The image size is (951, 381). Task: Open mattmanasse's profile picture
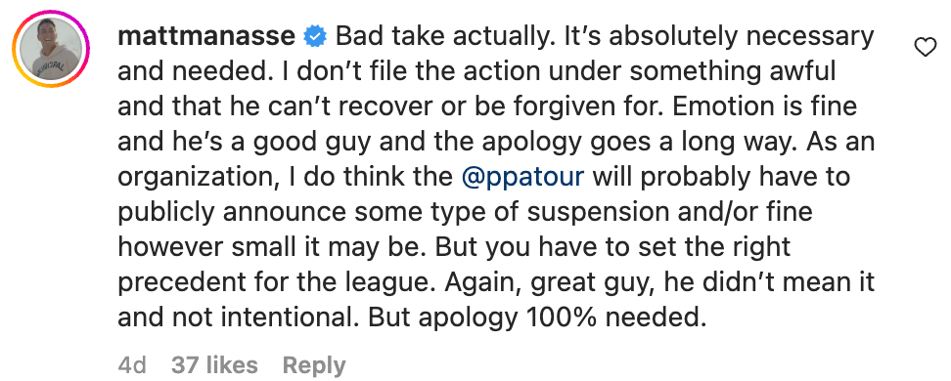[50, 49]
